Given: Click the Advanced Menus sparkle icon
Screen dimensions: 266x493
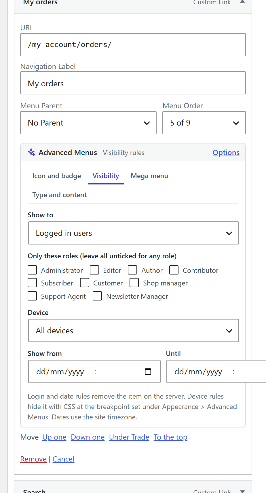Looking at the screenshot, I should [31, 152].
